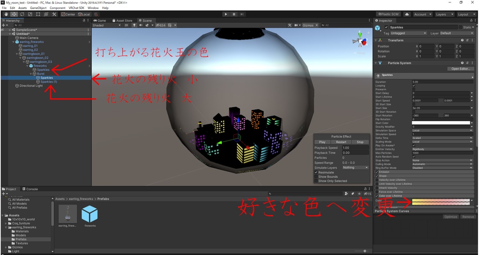Select the Rect transform tool

[x=38, y=15]
